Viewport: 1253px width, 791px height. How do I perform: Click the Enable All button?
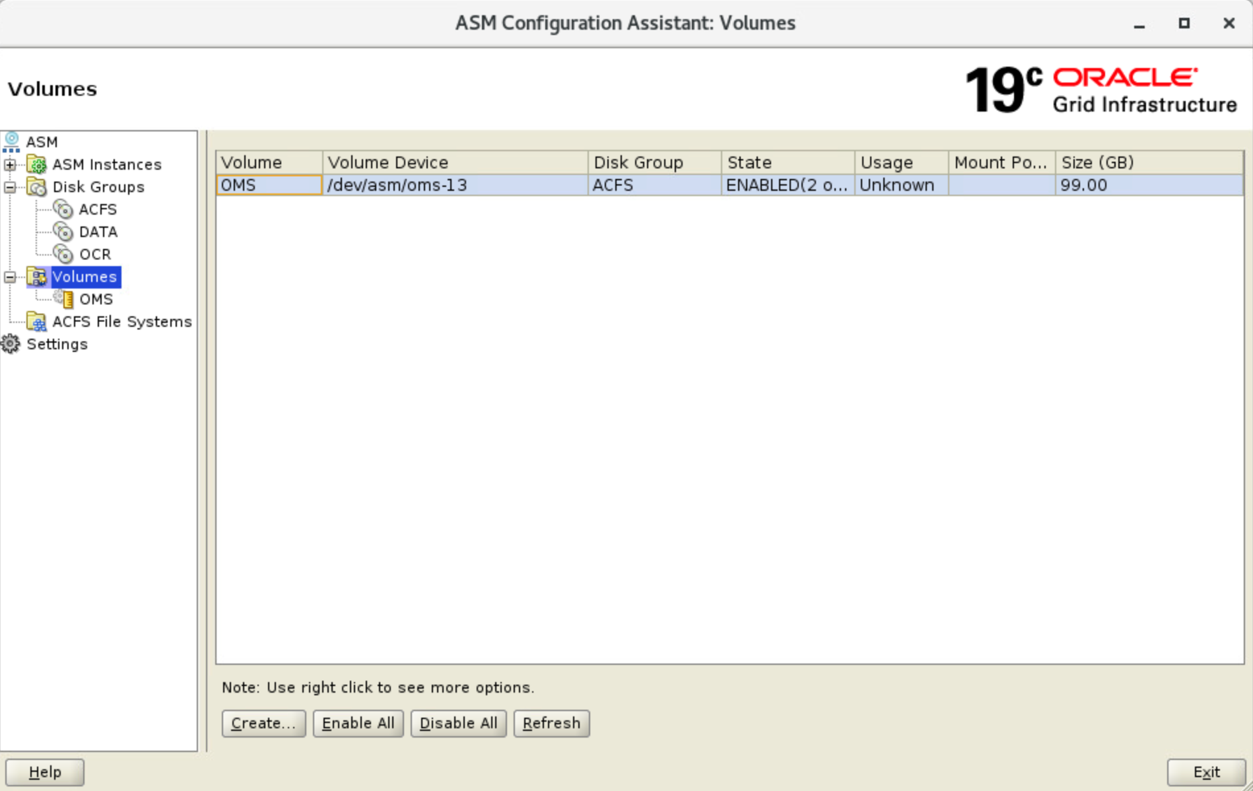(358, 723)
